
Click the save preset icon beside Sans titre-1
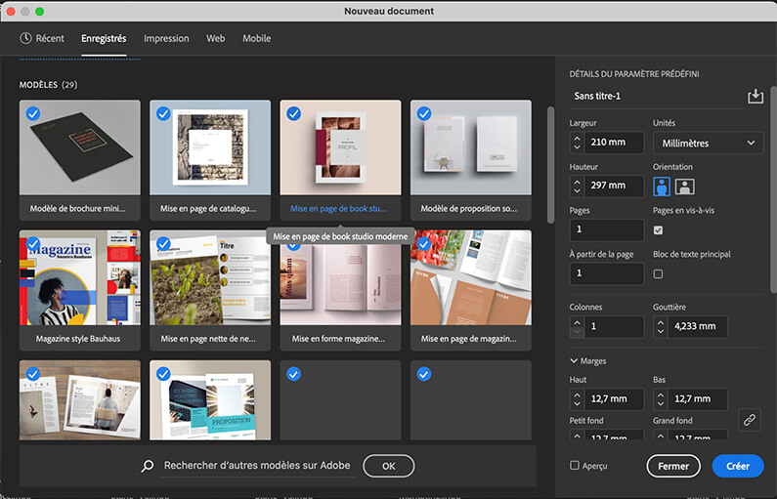[755, 96]
